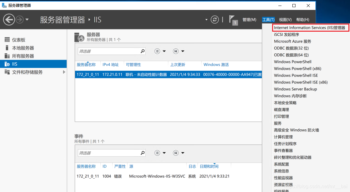Viewport: 350px width, 192px height.
Task: Open 磁盘清理 from tools menu
Action: pos(281,109)
